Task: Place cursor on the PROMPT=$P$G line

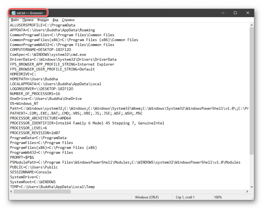Action: click(x=22, y=157)
